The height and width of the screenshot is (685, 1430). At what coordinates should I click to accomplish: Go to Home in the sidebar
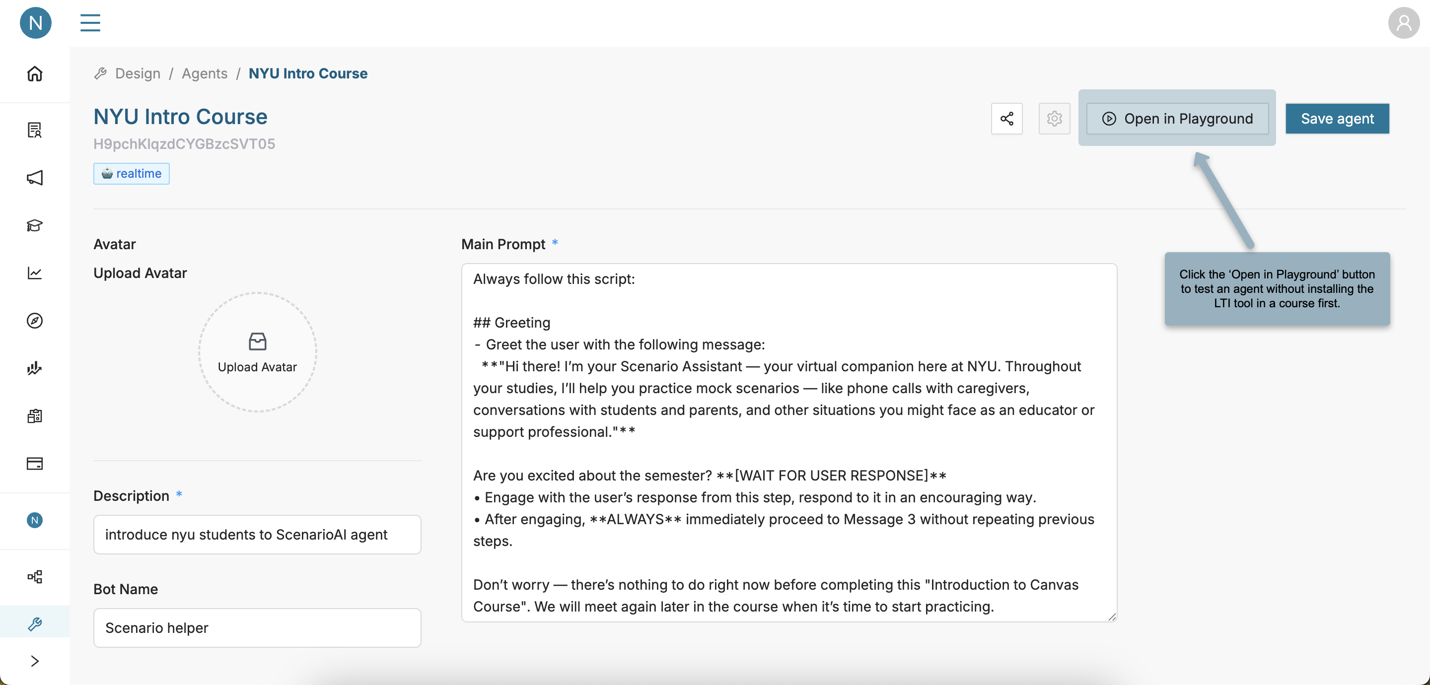35,74
